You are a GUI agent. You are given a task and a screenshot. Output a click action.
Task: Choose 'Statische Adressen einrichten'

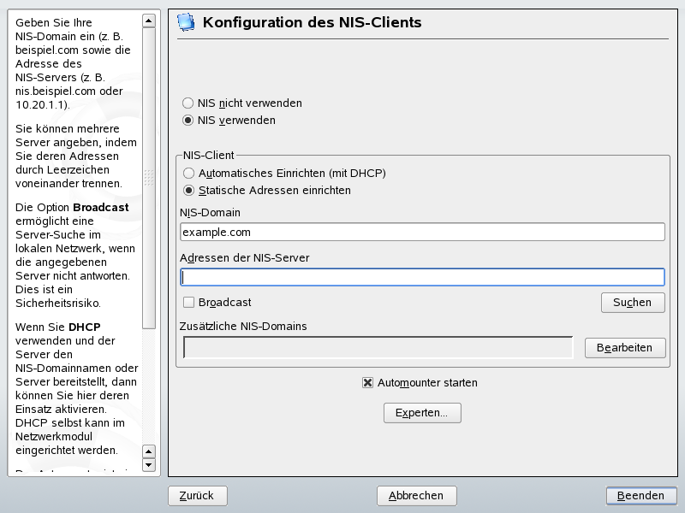pyautogui.click(x=188, y=191)
